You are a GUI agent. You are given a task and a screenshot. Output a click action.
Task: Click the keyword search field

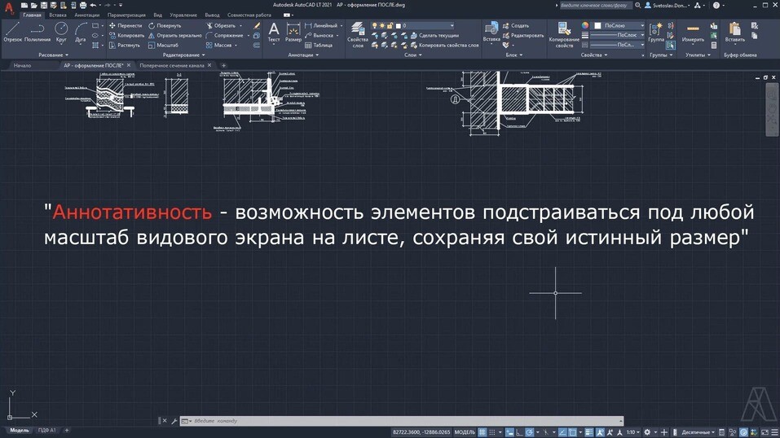[596, 6]
